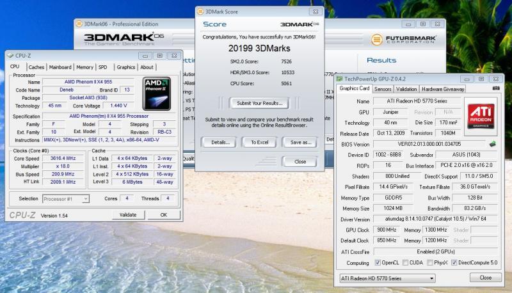
Task: Click the Level 3 cache value 6 MBytes
Action: pos(132,182)
